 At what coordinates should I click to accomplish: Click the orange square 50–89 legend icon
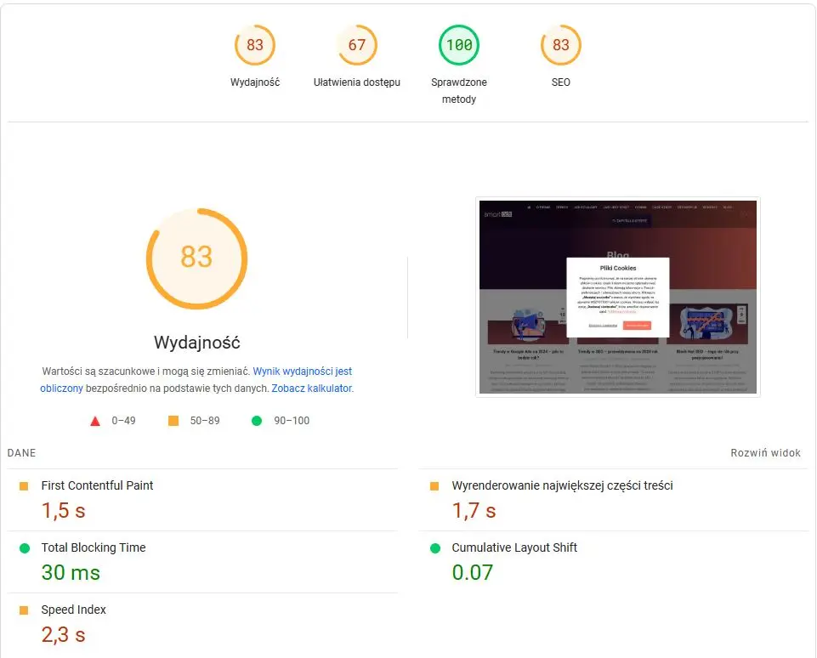coord(173,421)
